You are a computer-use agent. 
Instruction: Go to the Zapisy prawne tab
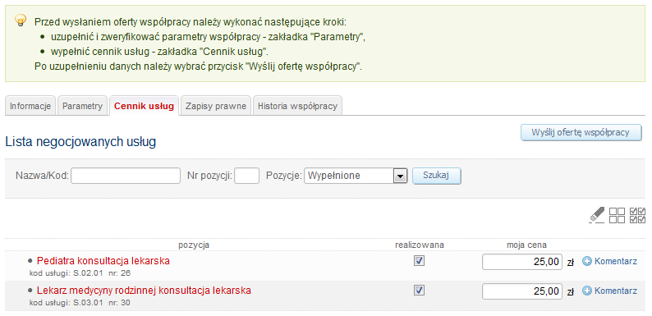point(216,106)
